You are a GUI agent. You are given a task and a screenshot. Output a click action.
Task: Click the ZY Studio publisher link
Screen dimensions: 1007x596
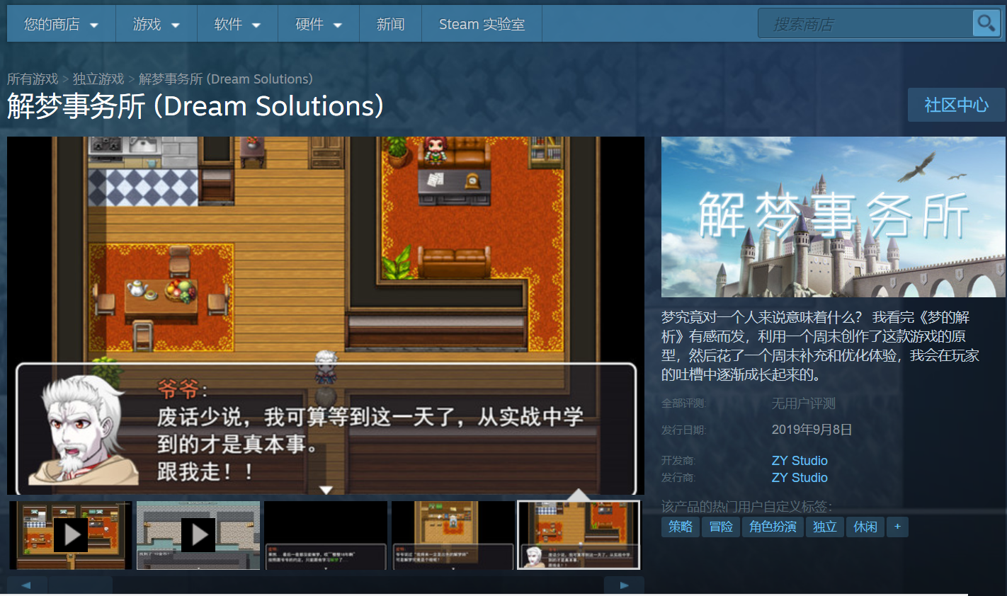pos(800,478)
